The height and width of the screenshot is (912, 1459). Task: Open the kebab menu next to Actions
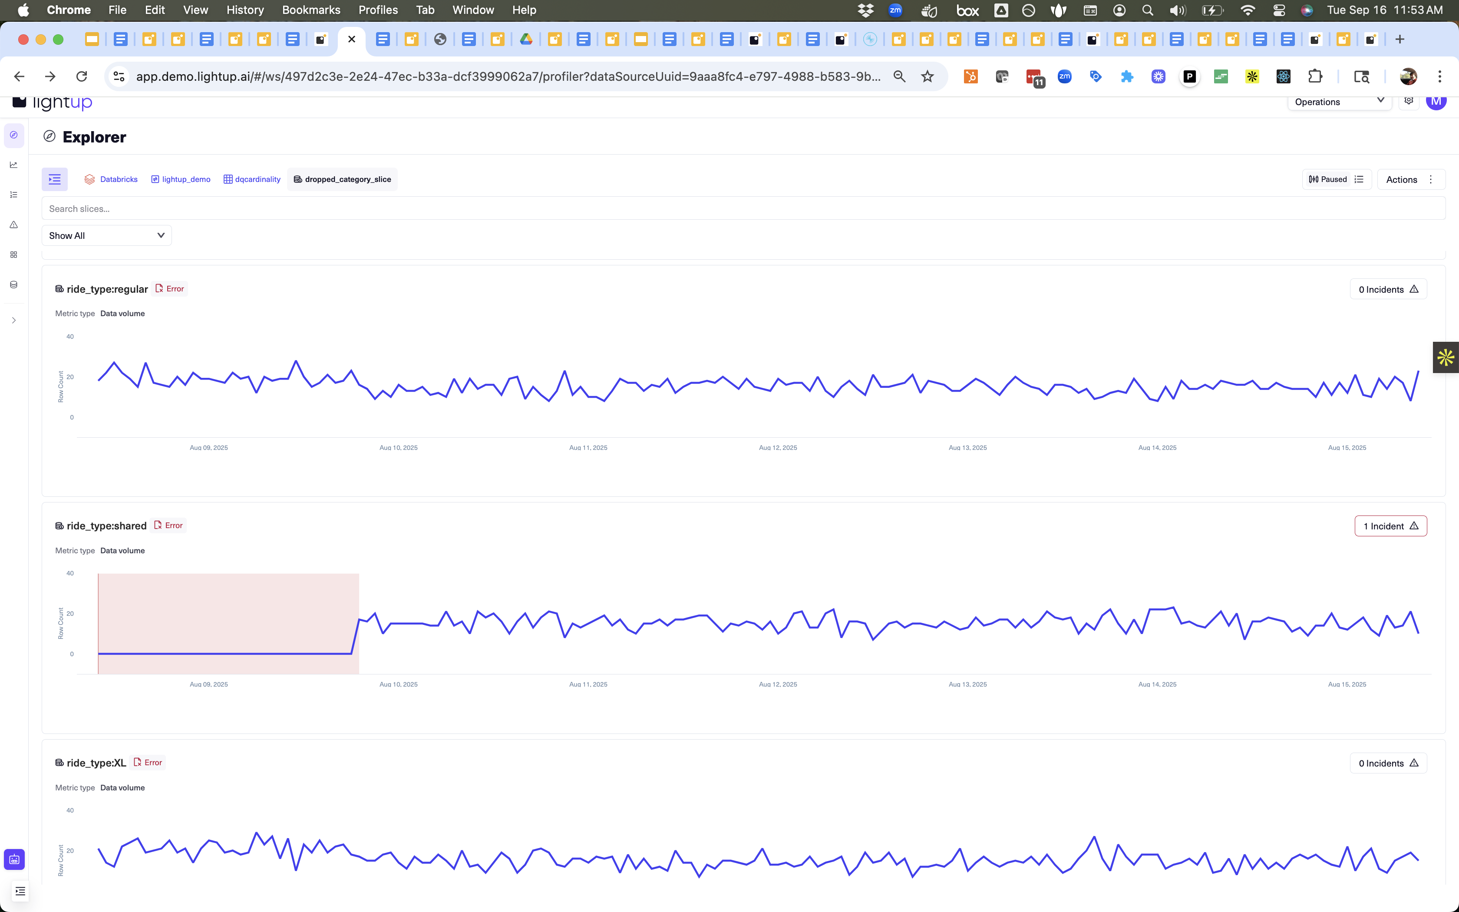(1431, 179)
